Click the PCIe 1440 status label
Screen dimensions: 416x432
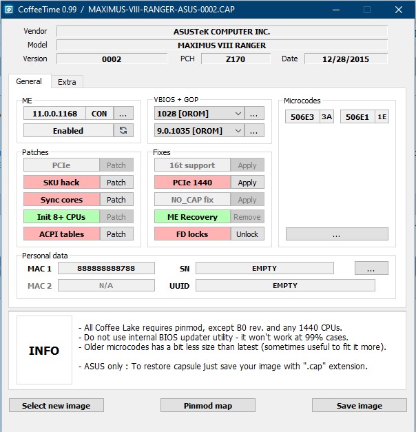click(192, 182)
